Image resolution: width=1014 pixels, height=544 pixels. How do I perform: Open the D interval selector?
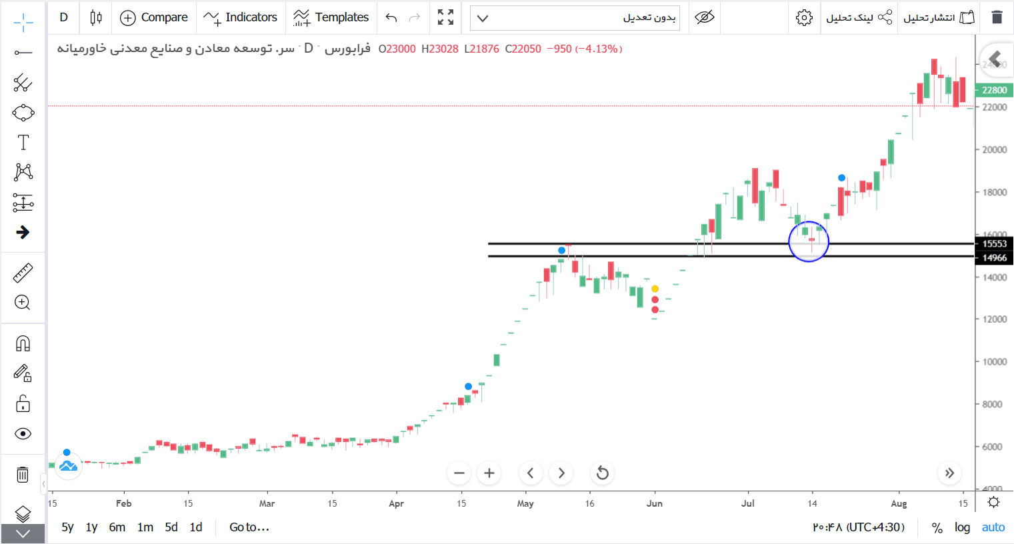coord(63,17)
